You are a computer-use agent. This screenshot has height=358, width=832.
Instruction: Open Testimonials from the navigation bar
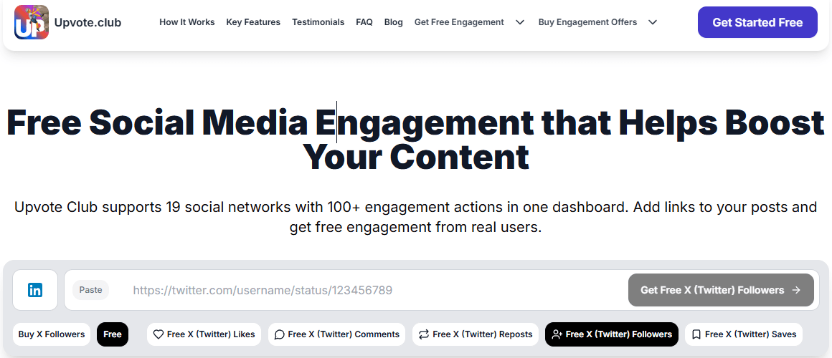(x=318, y=22)
